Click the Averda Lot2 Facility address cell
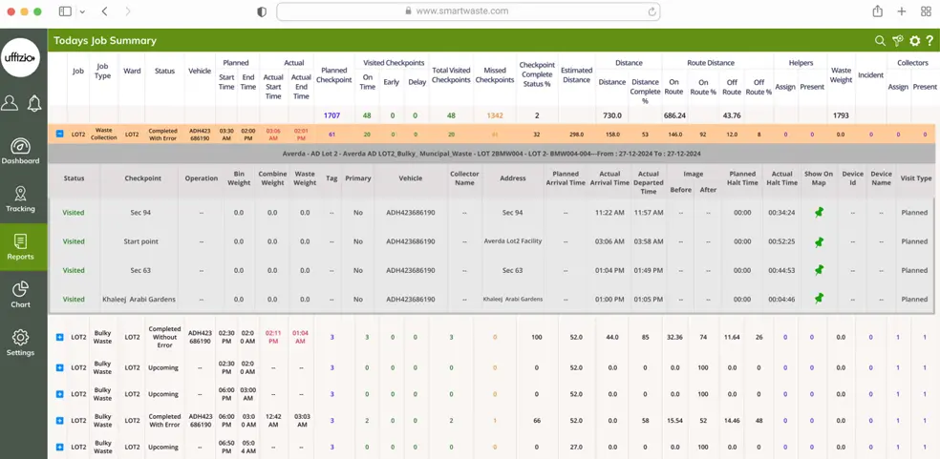940x459 pixels. coord(513,241)
